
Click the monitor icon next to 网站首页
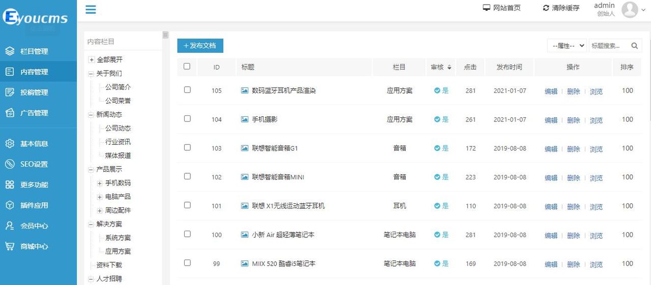(x=486, y=8)
